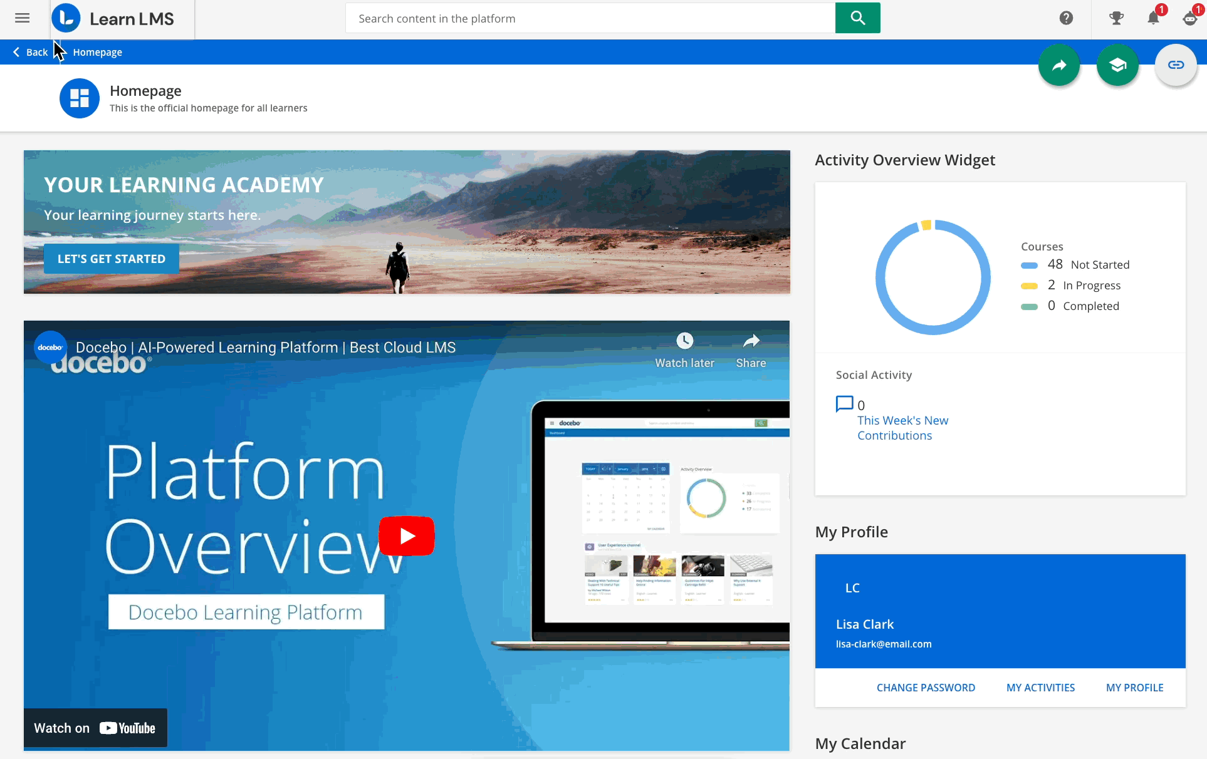This screenshot has width=1207, height=759.
Task: Open This Week's New Contributions link
Action: point(902,428)
